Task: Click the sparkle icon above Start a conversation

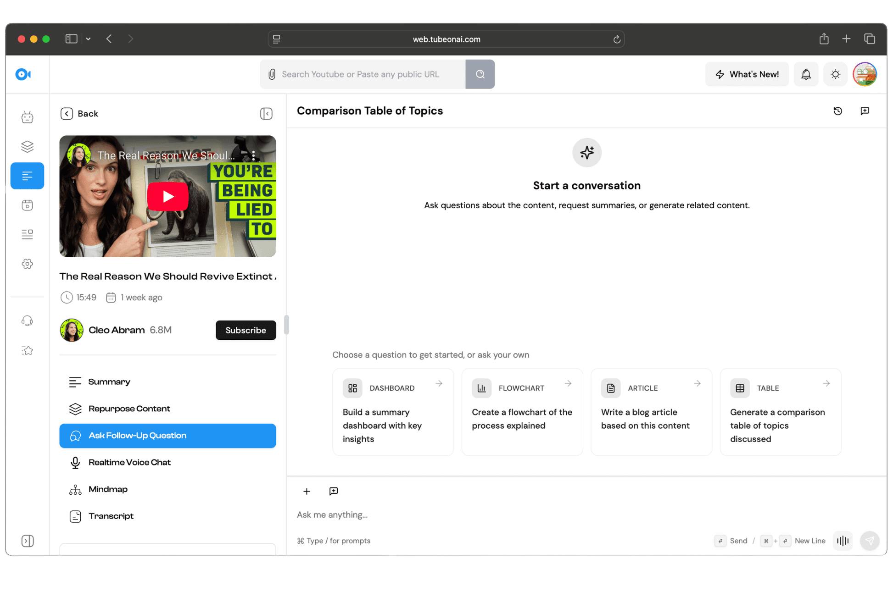Action: click(586, 152)
